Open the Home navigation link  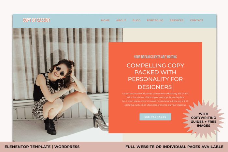point(106,21)
